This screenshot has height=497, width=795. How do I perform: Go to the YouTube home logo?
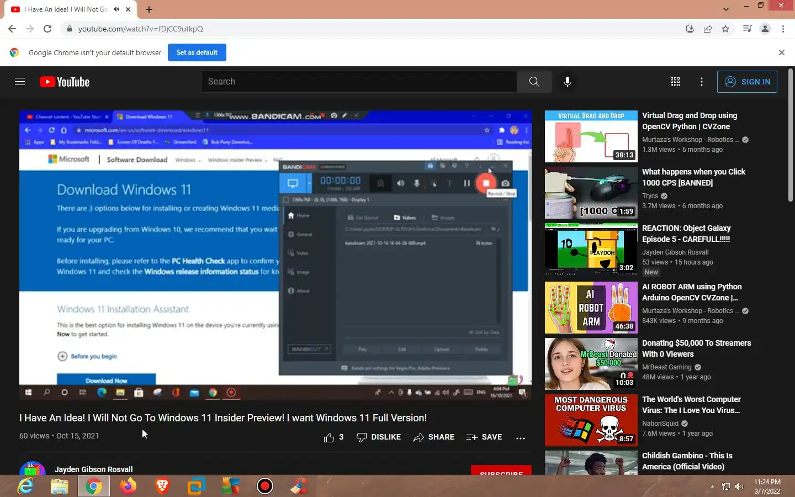pyautogui.click(x=65, y=82)
